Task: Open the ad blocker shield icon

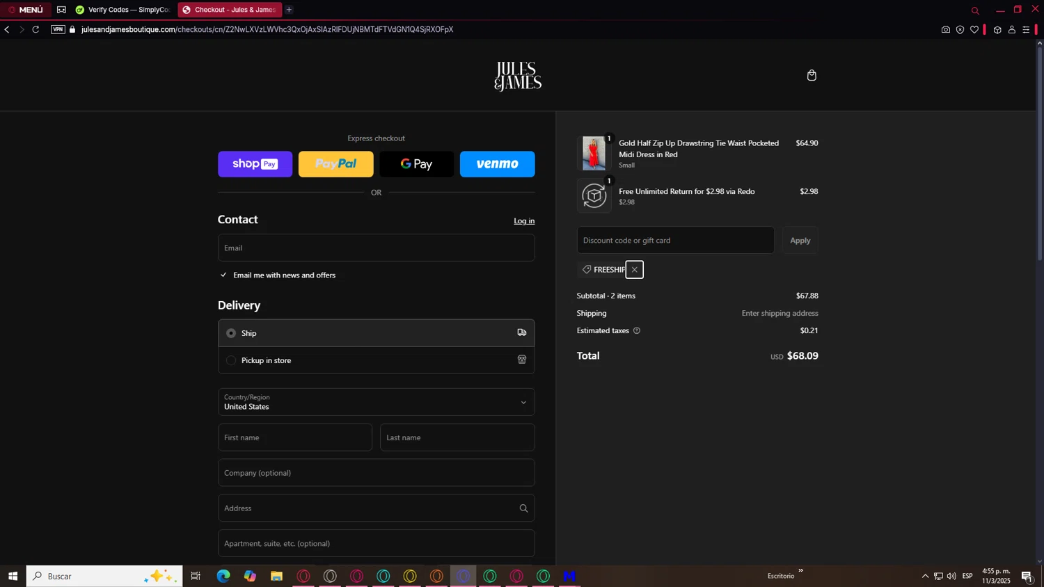Action: [x=960, y=30]
